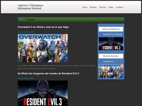Go to the Reseñas section
142x106 pixels.
[x=93, y=7]
